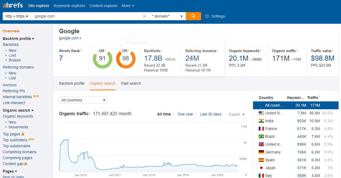The image size is (341, 178).
Task: Open the http + https protocol dropdown
Action: point(17,16)
